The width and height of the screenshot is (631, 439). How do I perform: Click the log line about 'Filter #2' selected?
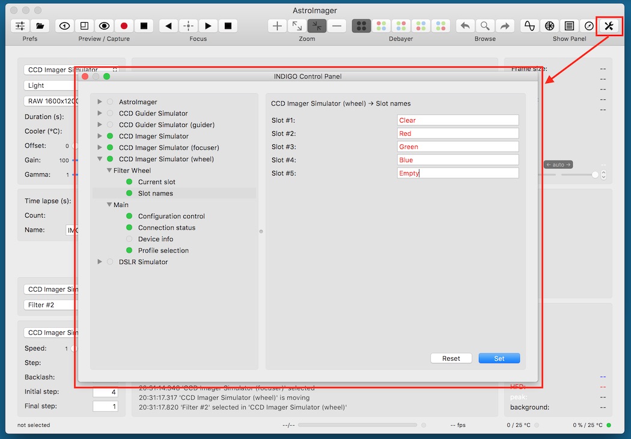click(243, 407)
